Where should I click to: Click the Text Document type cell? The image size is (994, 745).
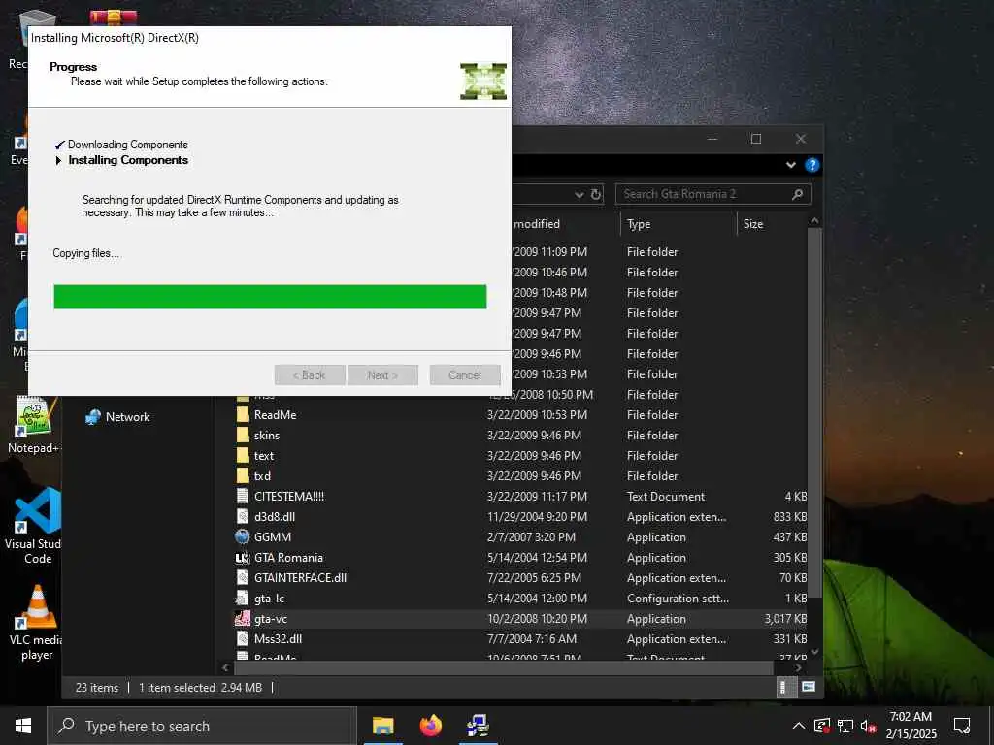point(666,497)
